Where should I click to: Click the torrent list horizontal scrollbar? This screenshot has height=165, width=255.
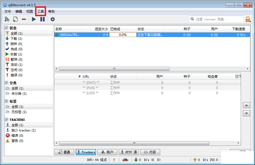coord(114,69)
